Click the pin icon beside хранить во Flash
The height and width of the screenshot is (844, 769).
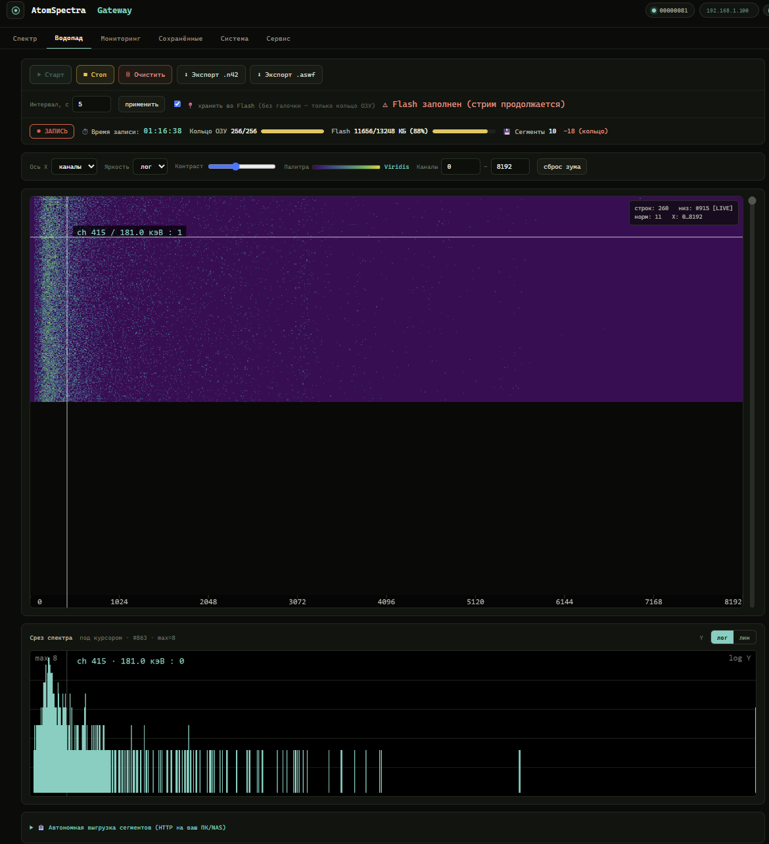(191, 105)
